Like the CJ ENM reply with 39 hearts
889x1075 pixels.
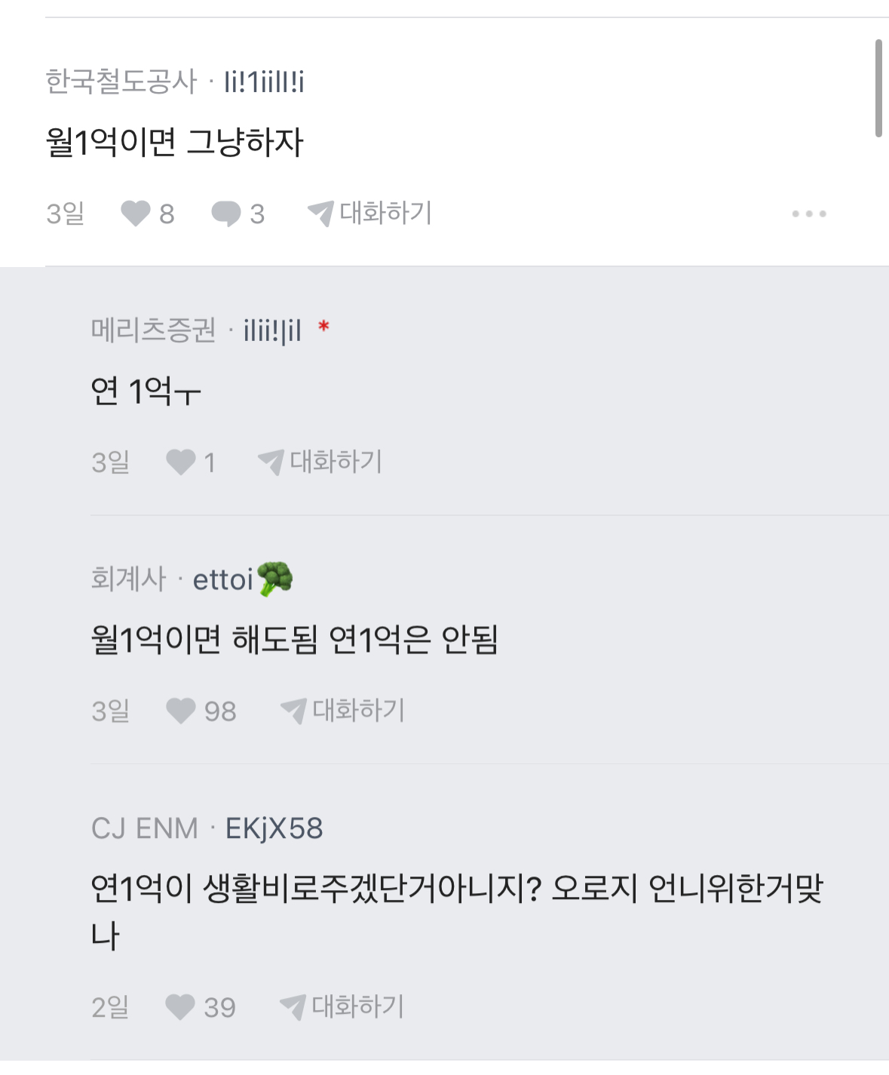[x=180, y=1007]
